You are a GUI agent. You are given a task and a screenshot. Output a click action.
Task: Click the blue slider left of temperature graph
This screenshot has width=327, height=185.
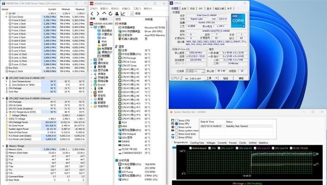coord(174,148)
